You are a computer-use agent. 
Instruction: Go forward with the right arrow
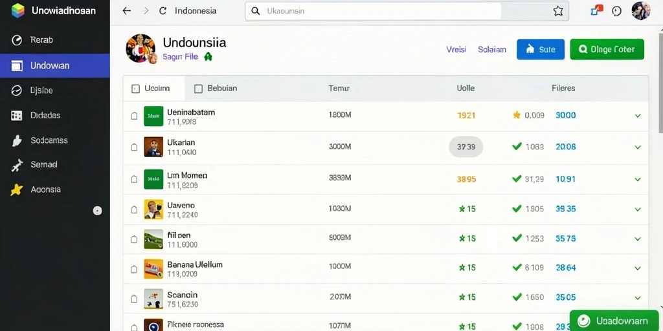[x=146, y=11]
